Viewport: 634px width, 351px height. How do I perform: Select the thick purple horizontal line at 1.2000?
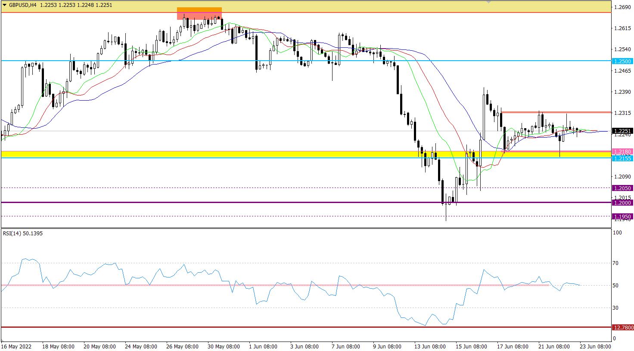pyautogui.click(x=306, y=203)
